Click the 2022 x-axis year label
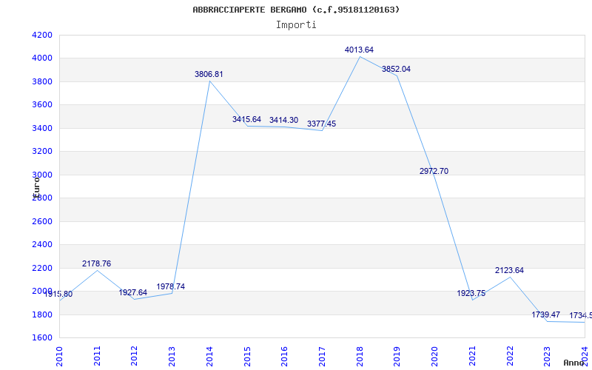Screen dimensions: 592x370 pyautogui.click(x=510, y=356)
